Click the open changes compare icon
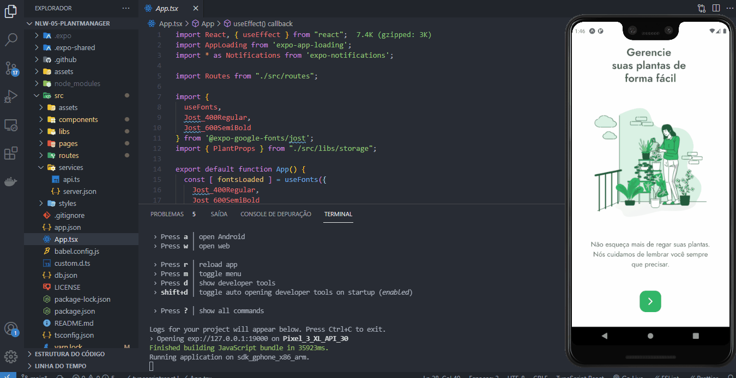 coord(702,8)
